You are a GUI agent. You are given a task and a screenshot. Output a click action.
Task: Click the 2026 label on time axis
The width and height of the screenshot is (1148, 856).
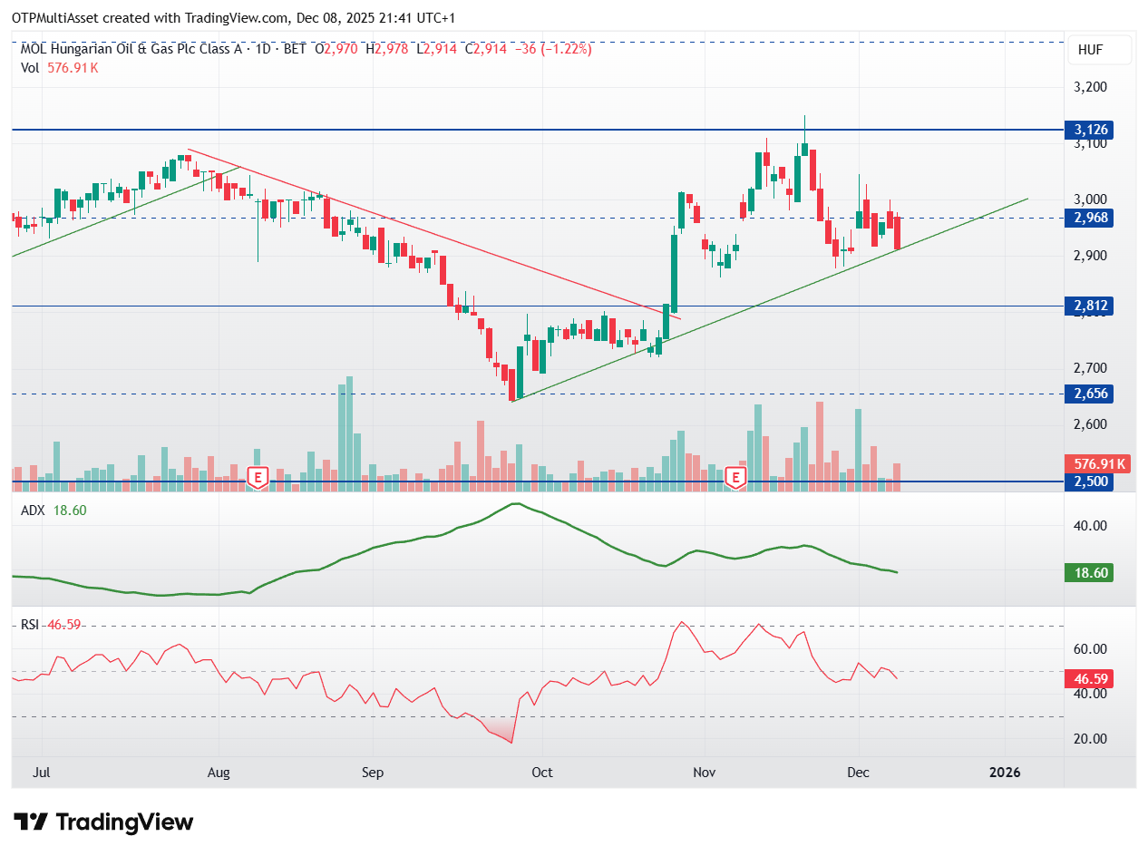(1005, 773)
